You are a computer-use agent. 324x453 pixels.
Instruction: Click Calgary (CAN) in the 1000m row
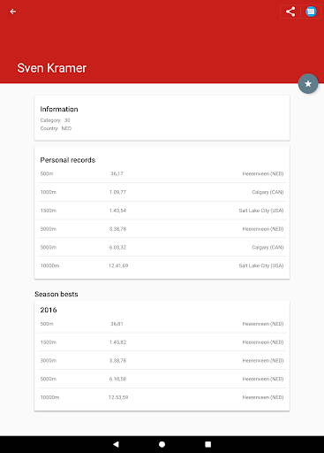[x=267, y=192]
